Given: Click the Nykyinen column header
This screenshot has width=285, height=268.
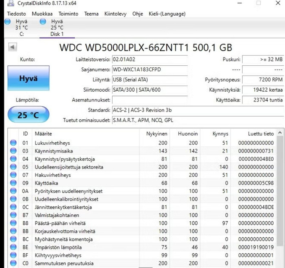Looking at the screenshot, I should 155,134.
